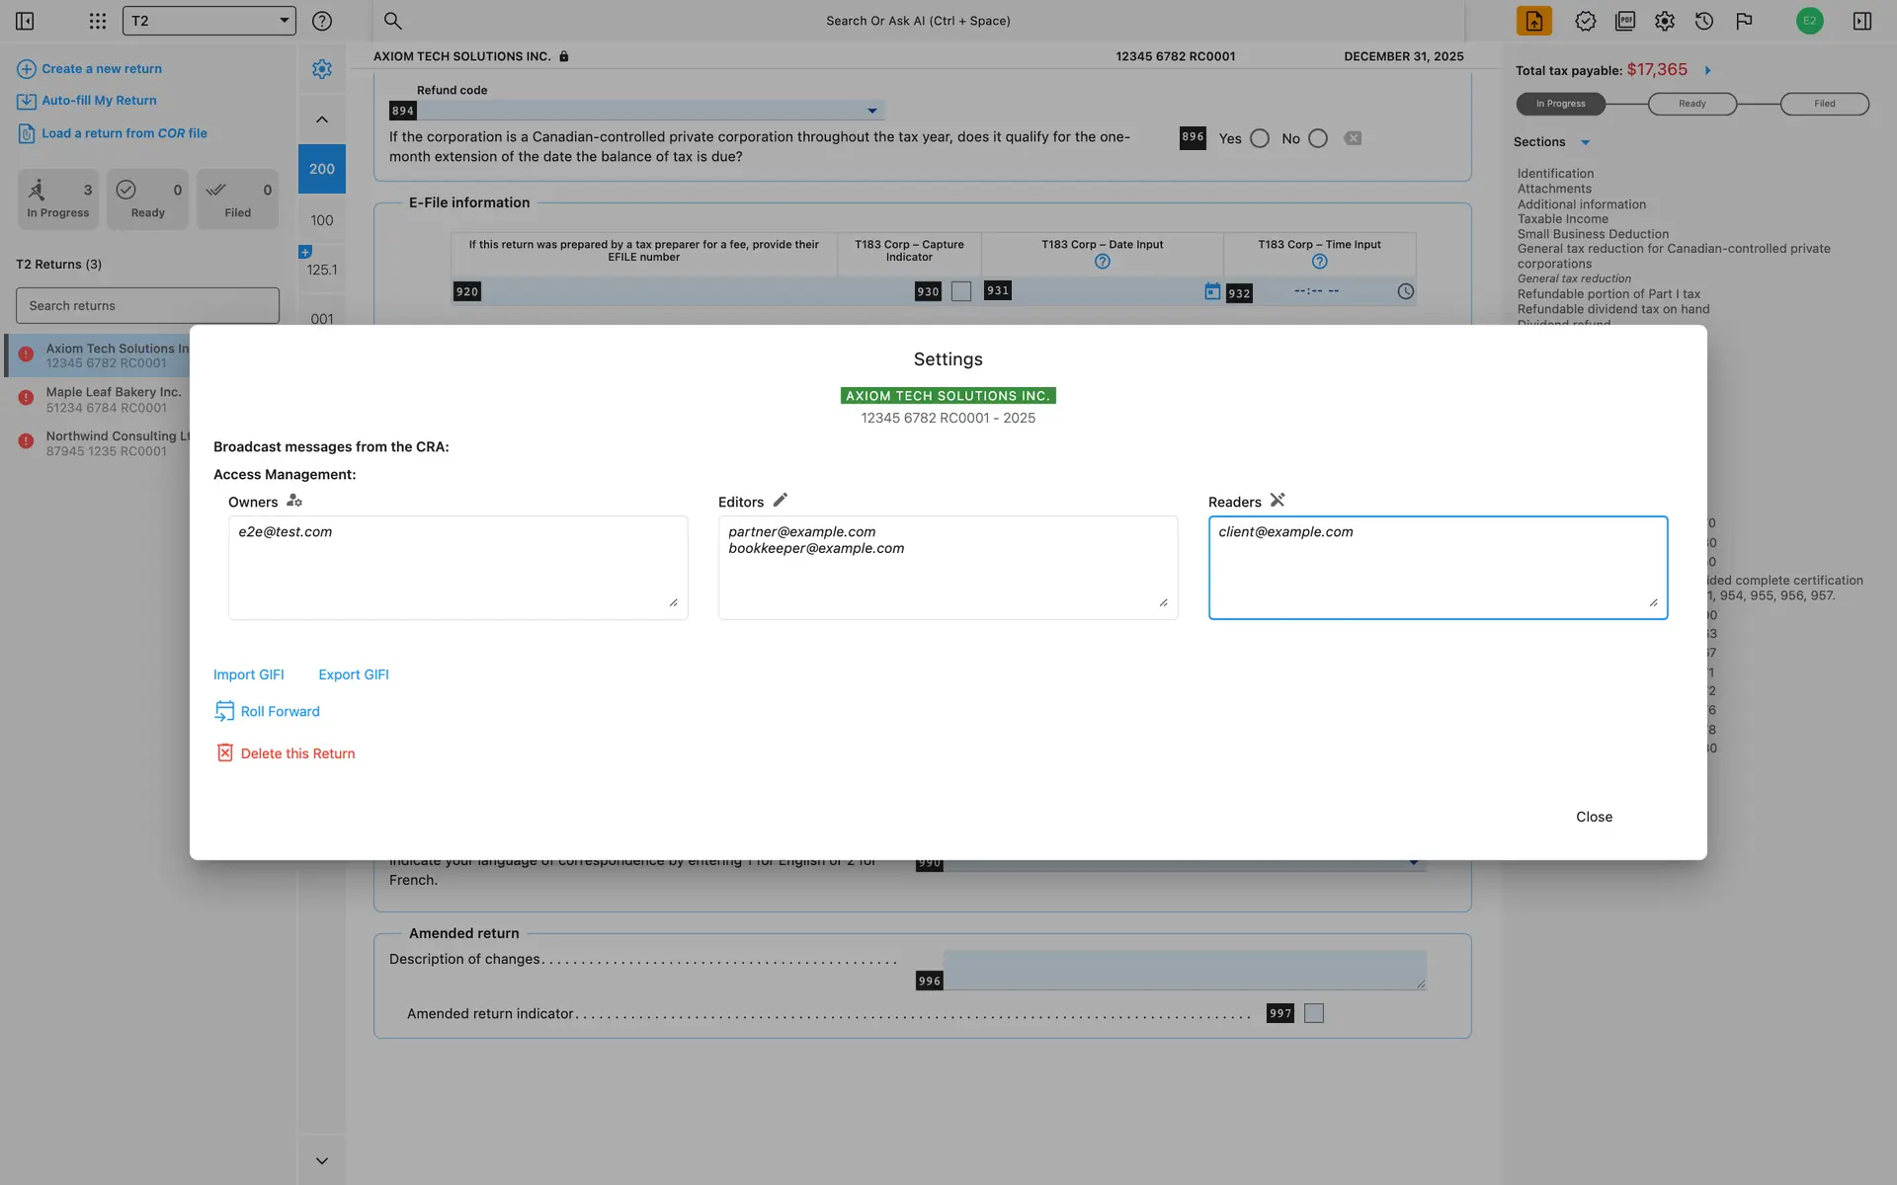Click Import GIFI link
The image size is (1897, 1185).
pos(249,674)
